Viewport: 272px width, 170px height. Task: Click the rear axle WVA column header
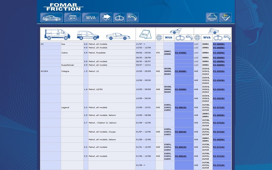tap(207, 38)
